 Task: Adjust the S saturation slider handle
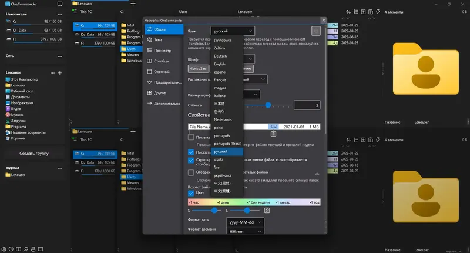(214, 211)
